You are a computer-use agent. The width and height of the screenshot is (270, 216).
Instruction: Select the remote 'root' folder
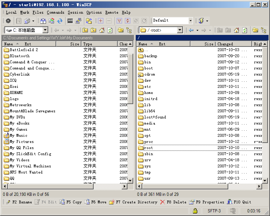coord(148,148)
